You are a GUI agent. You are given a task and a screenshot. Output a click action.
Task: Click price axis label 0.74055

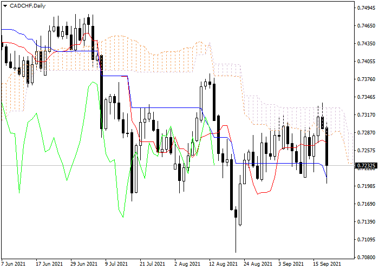pos(366,62)
